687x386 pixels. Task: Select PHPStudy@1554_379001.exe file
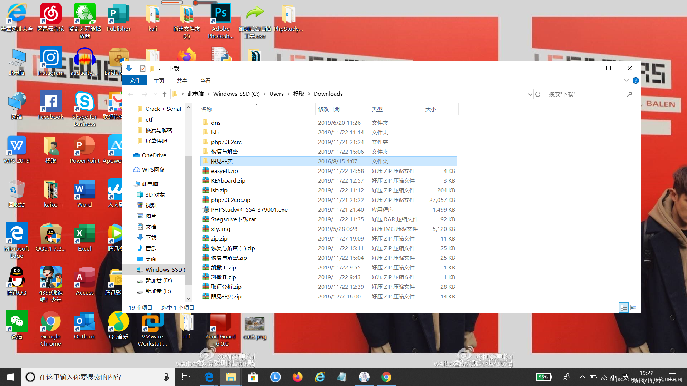point(248,209)
